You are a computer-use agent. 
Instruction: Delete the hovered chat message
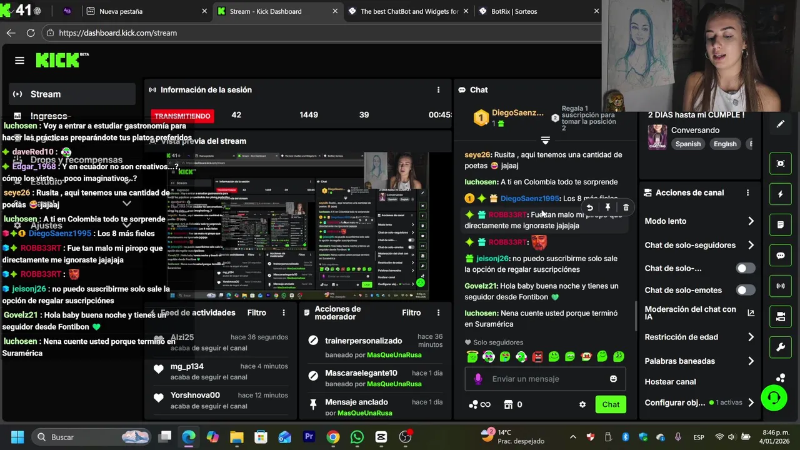(x=626, y=207)
